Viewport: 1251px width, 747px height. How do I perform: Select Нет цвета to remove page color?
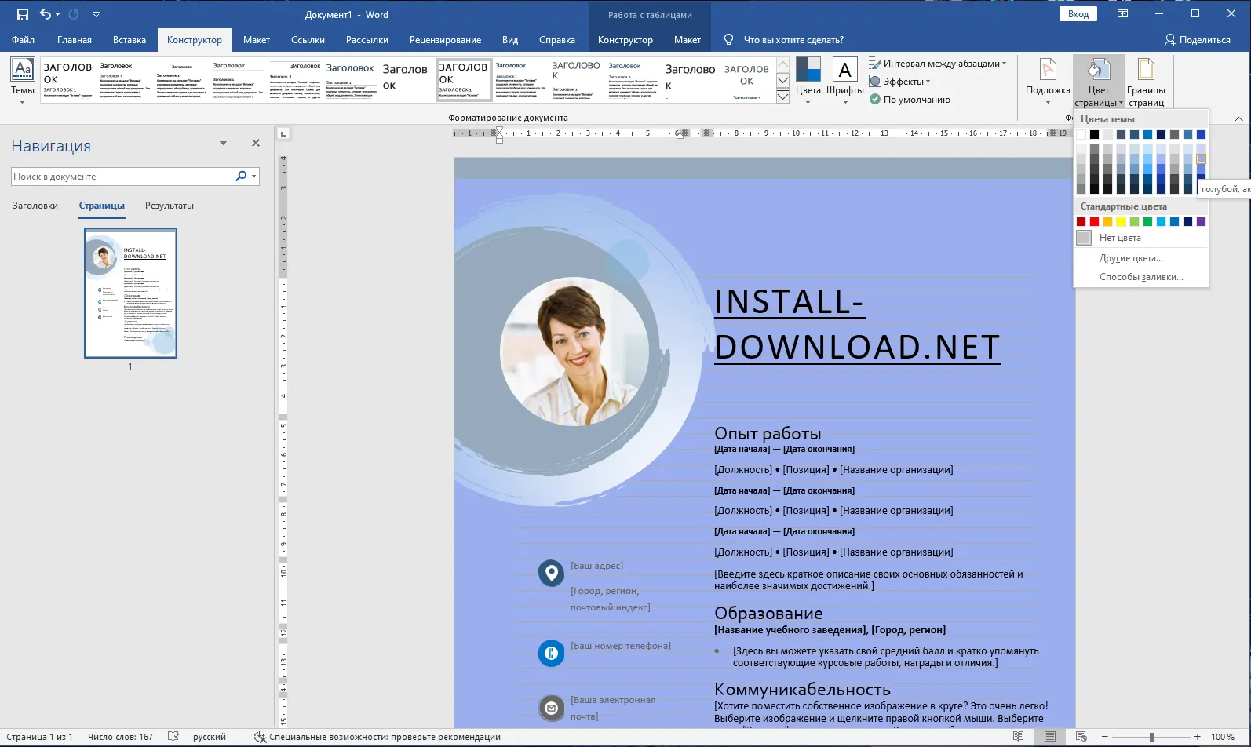tap(1119, 238)
